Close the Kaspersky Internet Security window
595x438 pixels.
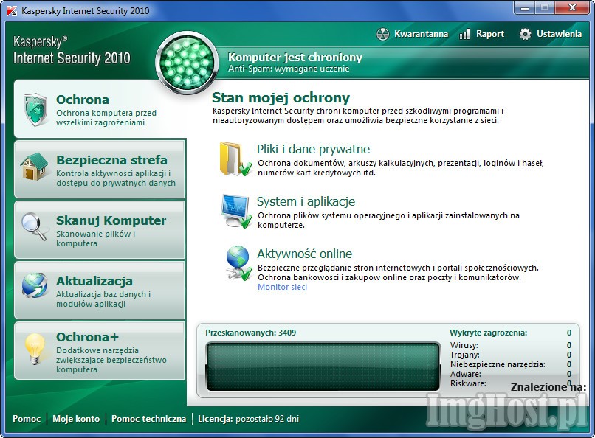[573, 7]
